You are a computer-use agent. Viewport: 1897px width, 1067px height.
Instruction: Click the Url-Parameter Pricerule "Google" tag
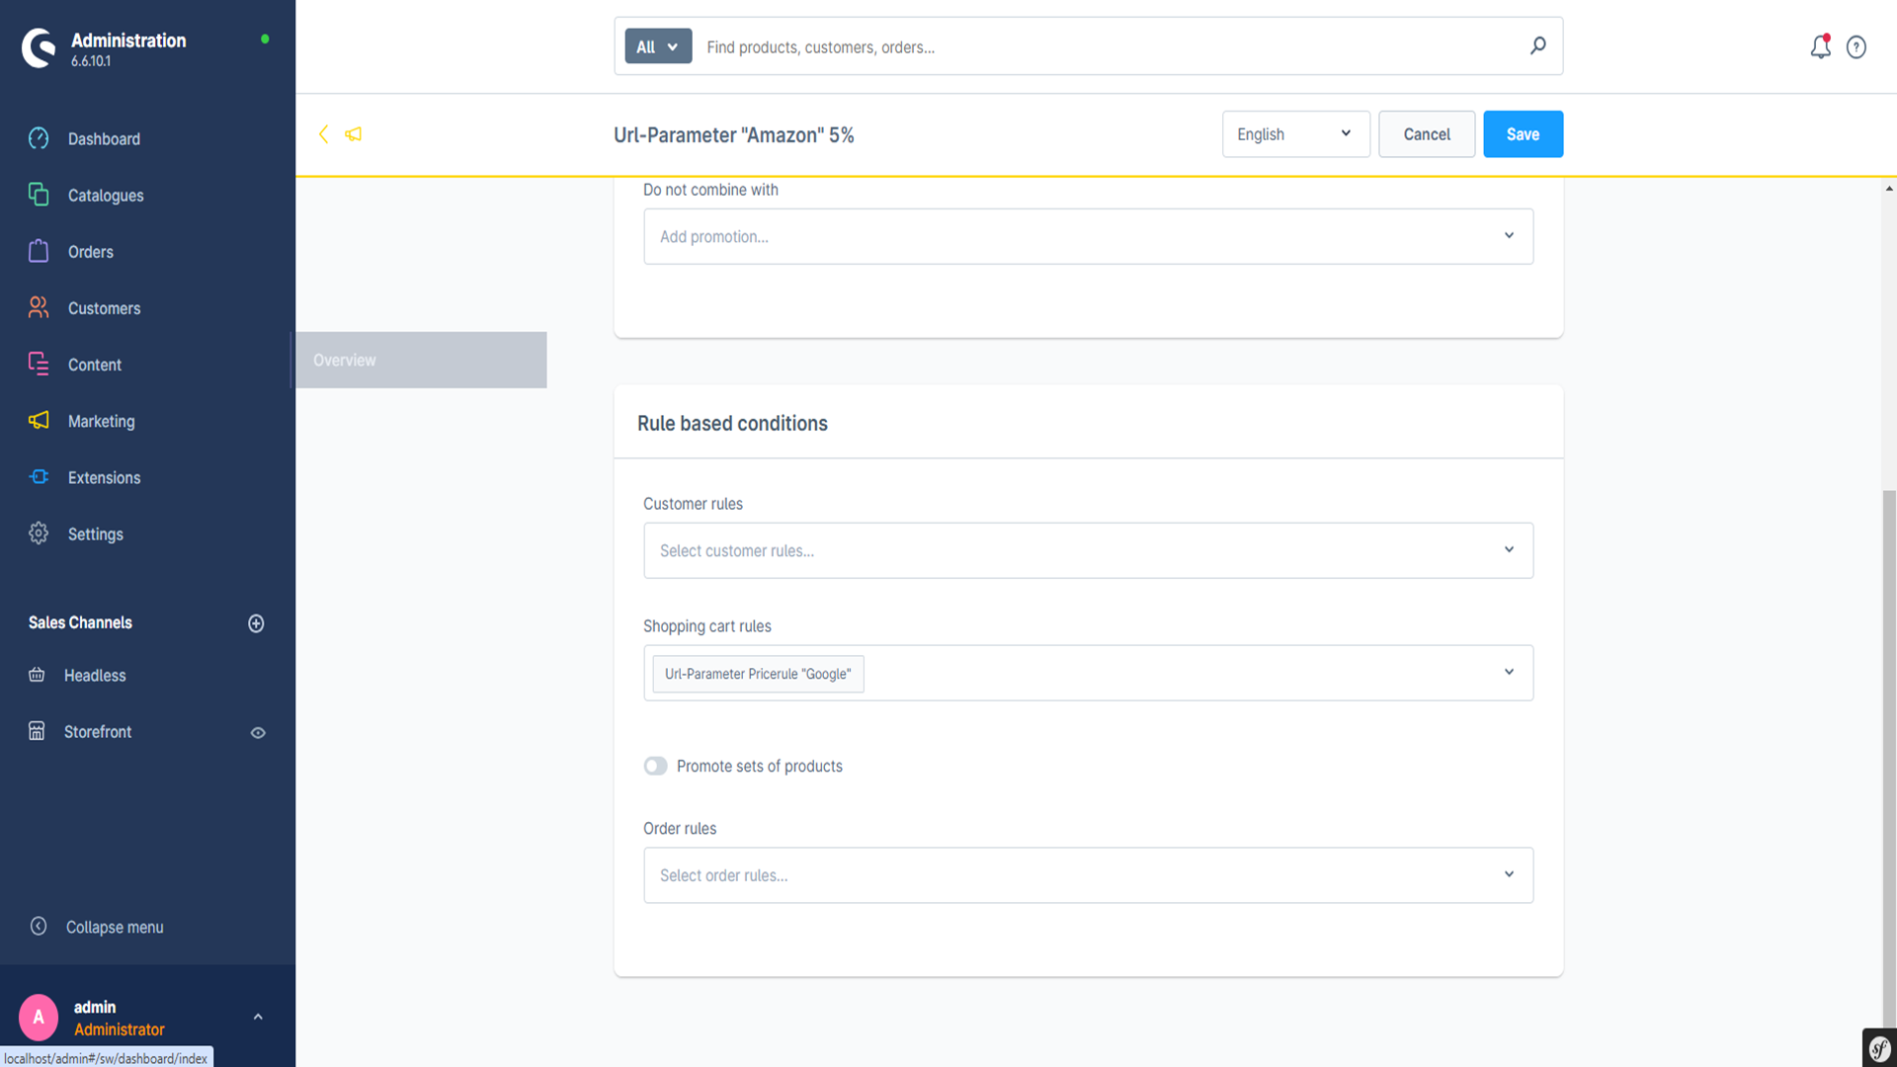point(758,673)
